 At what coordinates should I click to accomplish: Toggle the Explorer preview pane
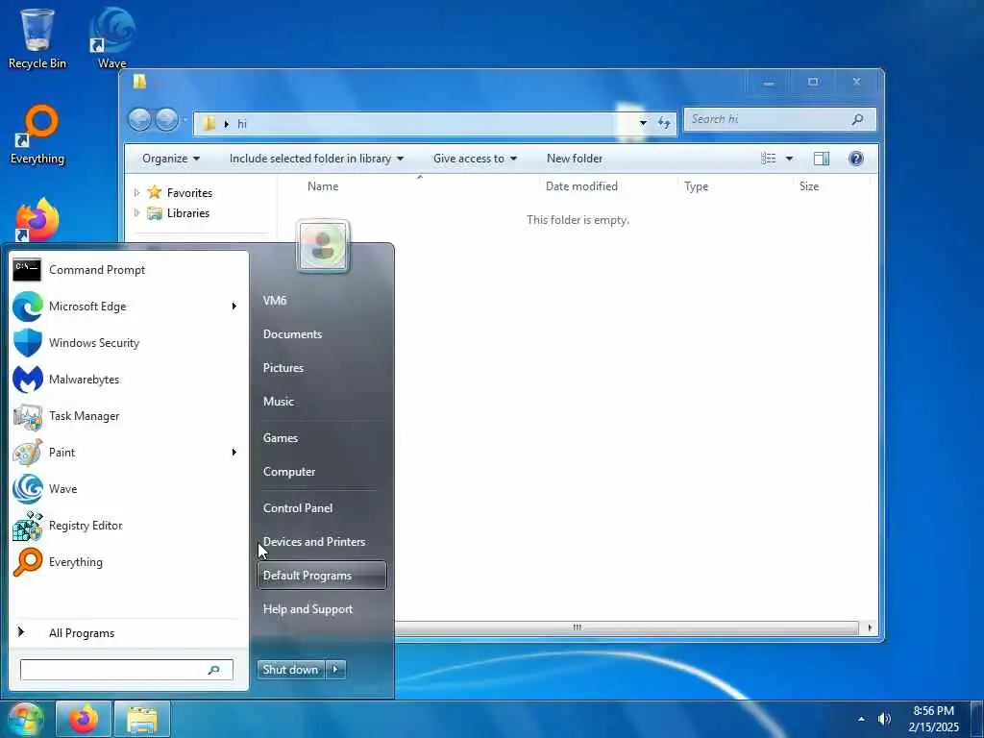tap(822, 159)
